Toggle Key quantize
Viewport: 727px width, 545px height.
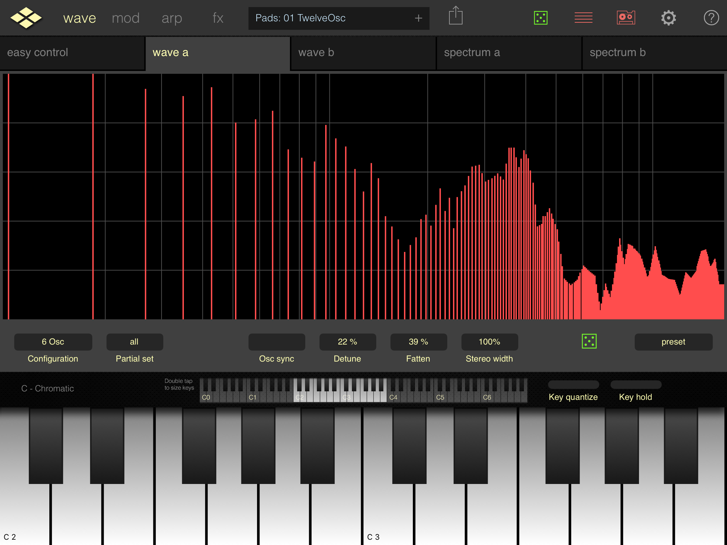click(x=574, y=385)
